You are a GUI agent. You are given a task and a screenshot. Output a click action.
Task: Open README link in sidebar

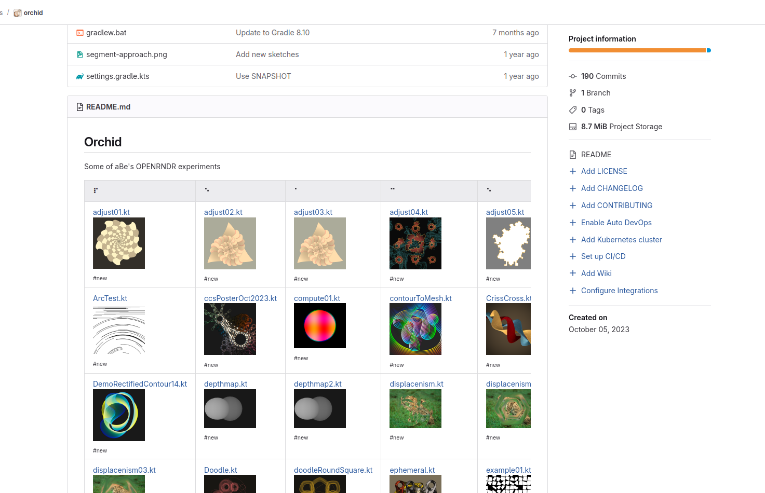point(596,155)
